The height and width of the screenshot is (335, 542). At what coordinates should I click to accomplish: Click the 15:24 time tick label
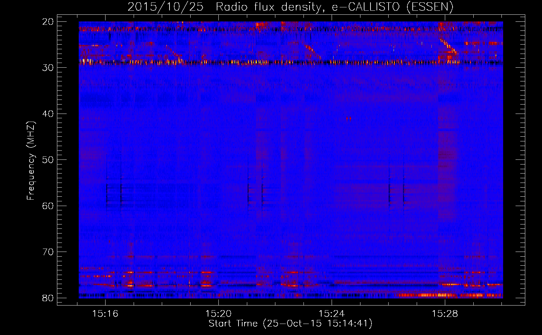332,314
